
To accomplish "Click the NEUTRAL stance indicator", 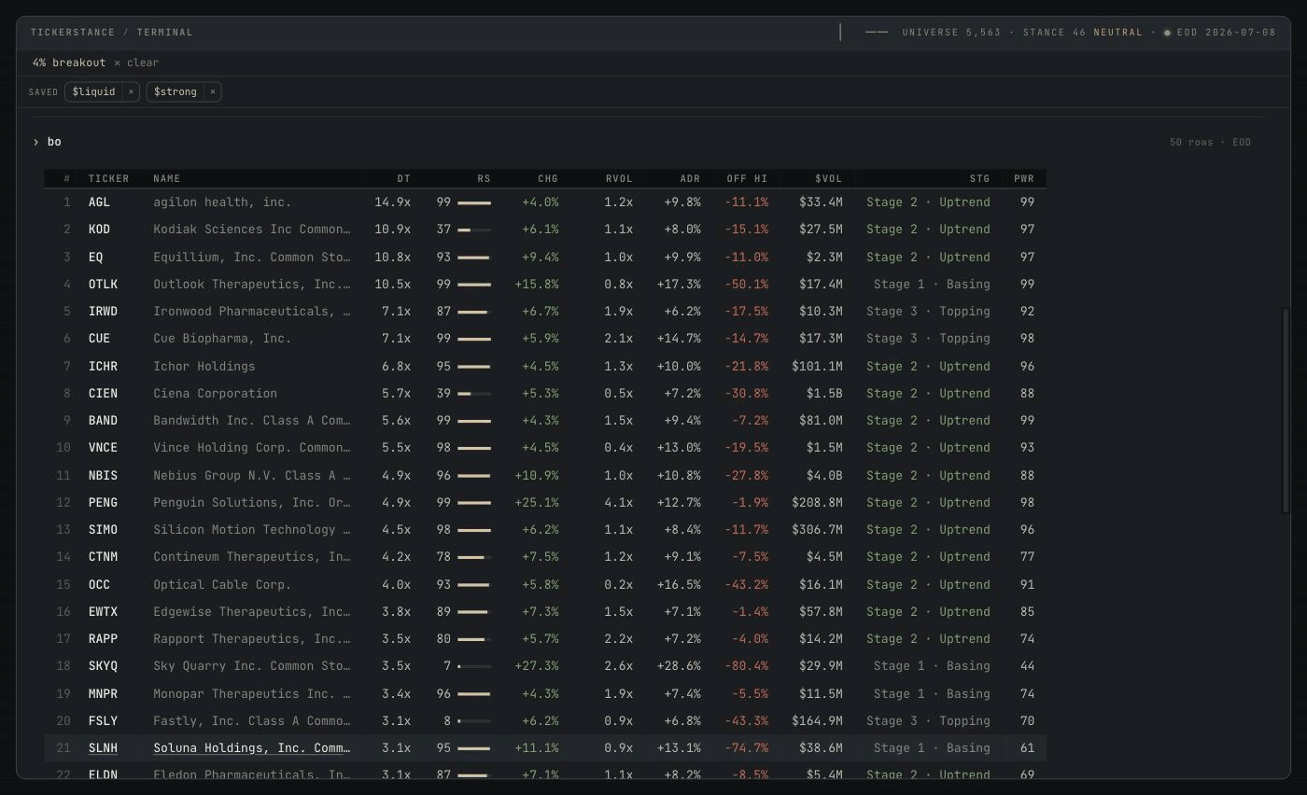I will (x=1117, y=32).
